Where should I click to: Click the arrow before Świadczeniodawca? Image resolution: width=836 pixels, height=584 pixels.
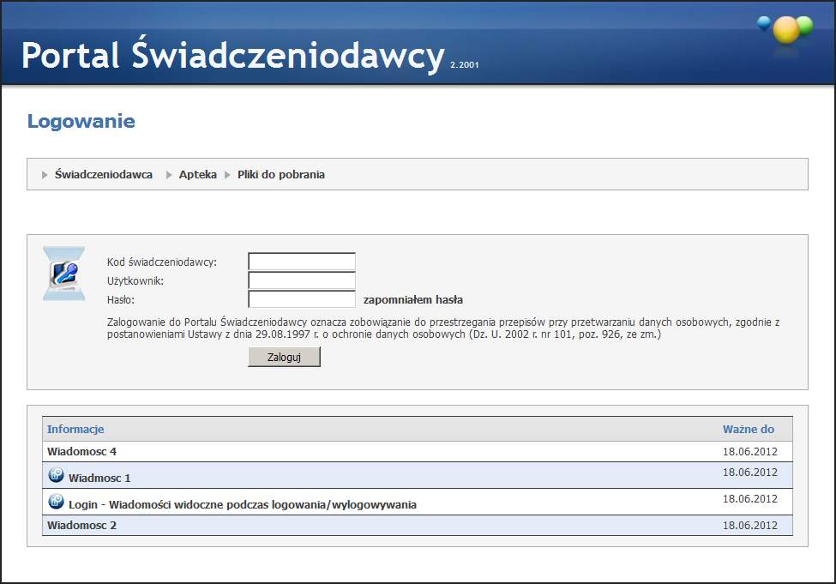click(x=45, y=175)
